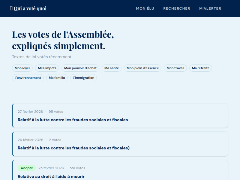Toggle the "Ma retraite" filter

[x=200, y=68]
